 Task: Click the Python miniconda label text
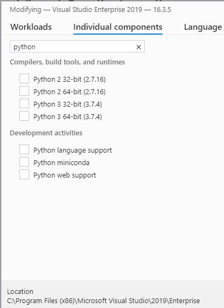coord(62,162)
